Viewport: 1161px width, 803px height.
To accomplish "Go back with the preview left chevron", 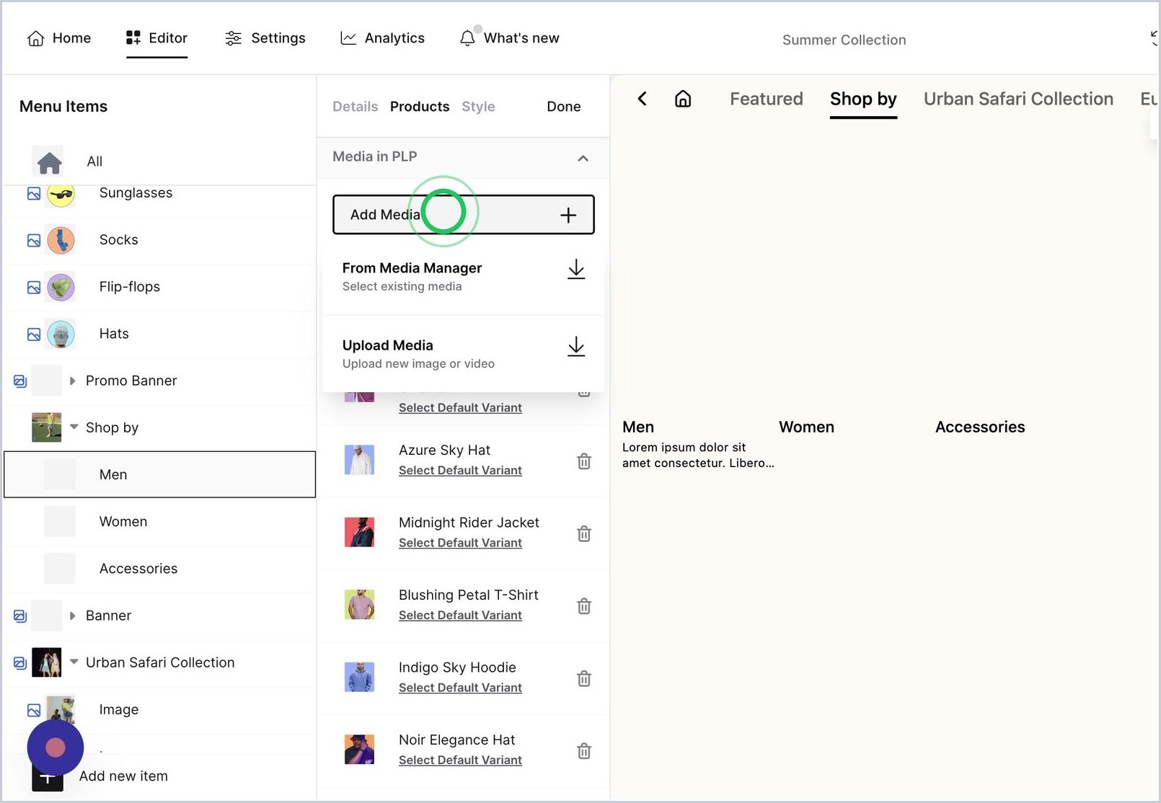I will (642, 99).
